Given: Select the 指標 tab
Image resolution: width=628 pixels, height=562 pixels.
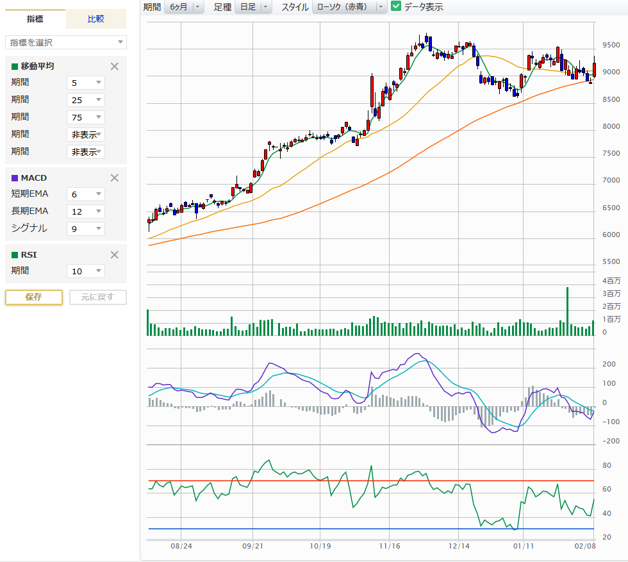Looking at the screenshot, I should [x=35, y=19].
